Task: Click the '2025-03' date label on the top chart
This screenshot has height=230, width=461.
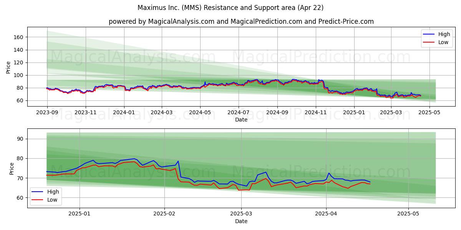Action: pyautogui.click(x=391, y=113)
